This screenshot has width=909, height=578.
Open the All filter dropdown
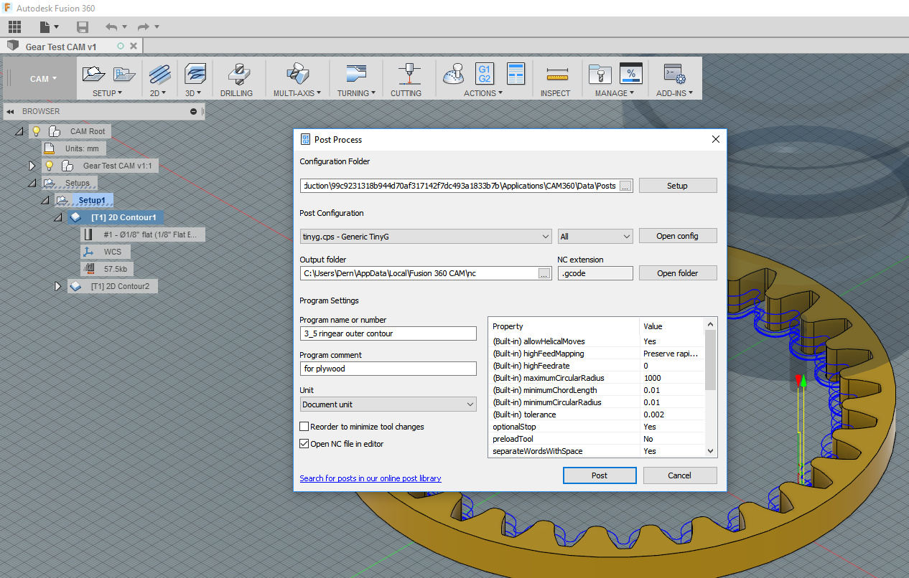[595, 236]
